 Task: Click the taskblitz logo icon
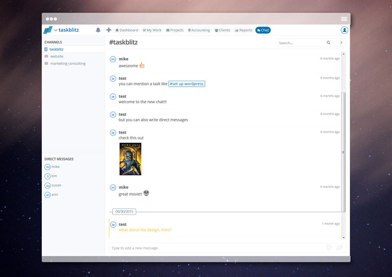48,30
